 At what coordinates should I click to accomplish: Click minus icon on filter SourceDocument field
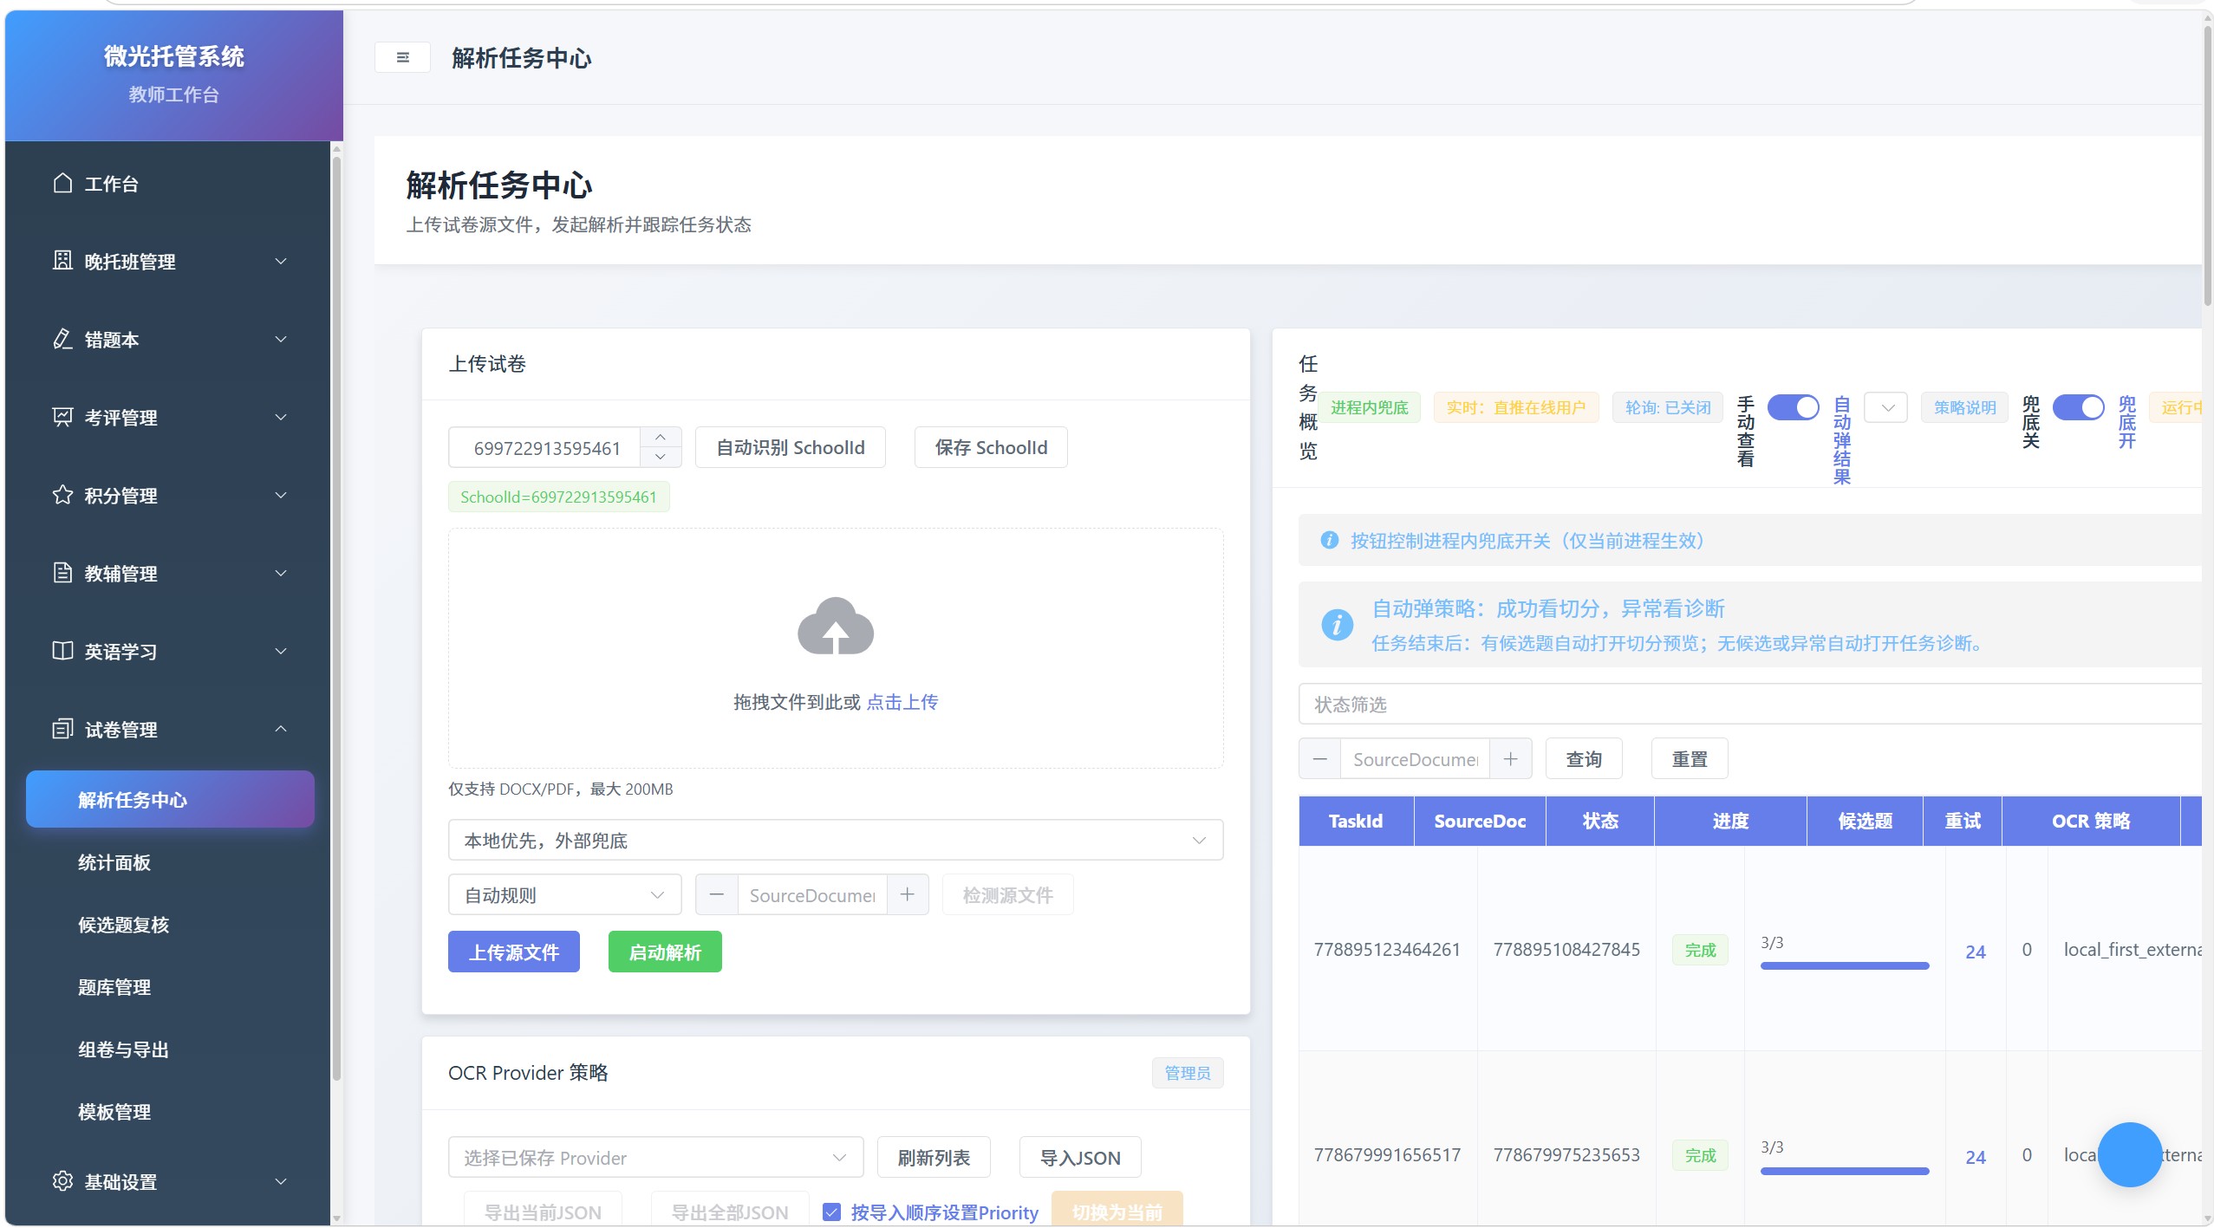click(1320, 759)
